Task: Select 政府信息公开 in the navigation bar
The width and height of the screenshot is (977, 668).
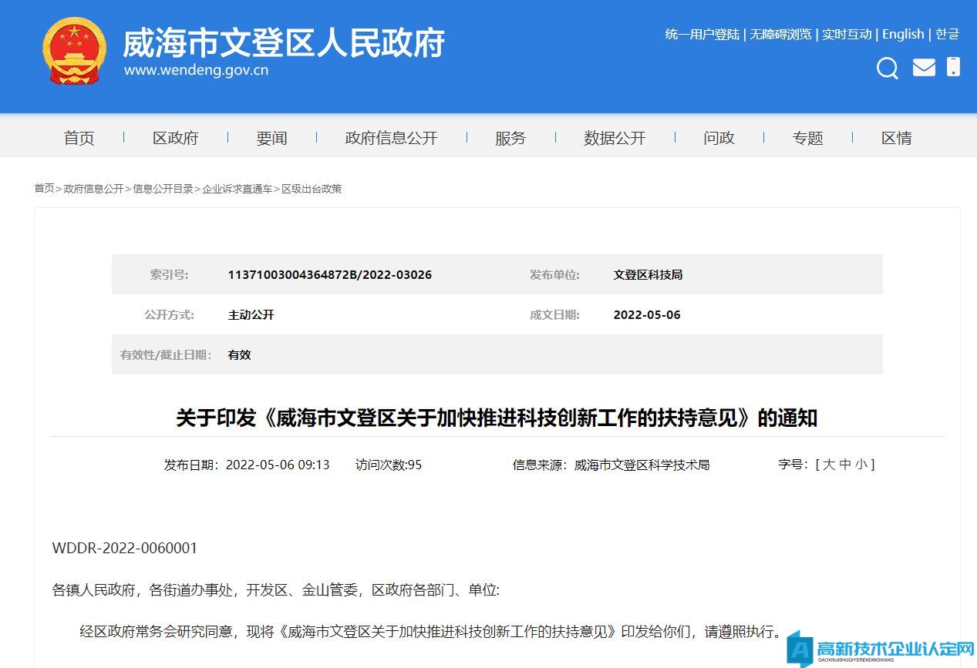Action: pyautogui.click(x=391, y=138)
